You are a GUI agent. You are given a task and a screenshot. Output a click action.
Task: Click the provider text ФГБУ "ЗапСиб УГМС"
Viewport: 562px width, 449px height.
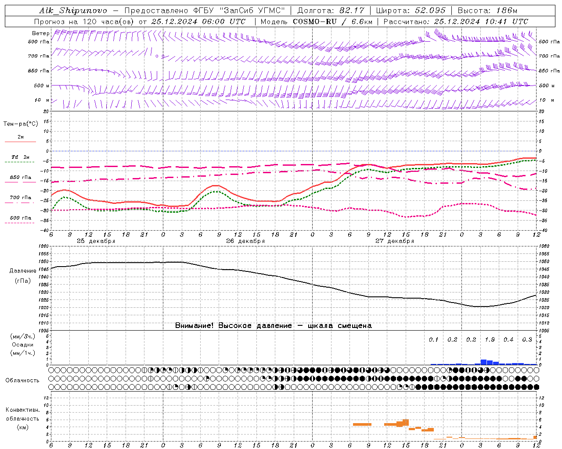pos(239,11)
